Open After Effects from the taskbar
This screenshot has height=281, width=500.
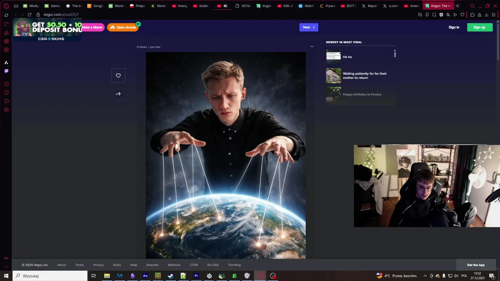pos(145,276)
